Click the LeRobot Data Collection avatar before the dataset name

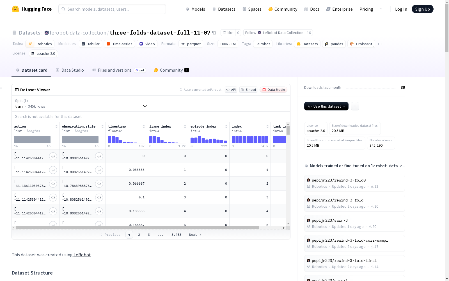click(x=47, y=33)
